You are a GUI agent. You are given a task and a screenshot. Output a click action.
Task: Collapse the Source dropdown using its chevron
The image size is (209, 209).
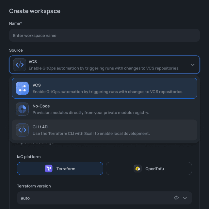(193, 65)
